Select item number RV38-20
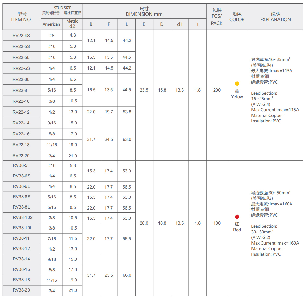The image size is (305, 298). pyautogui.click(x=21, y=290)
